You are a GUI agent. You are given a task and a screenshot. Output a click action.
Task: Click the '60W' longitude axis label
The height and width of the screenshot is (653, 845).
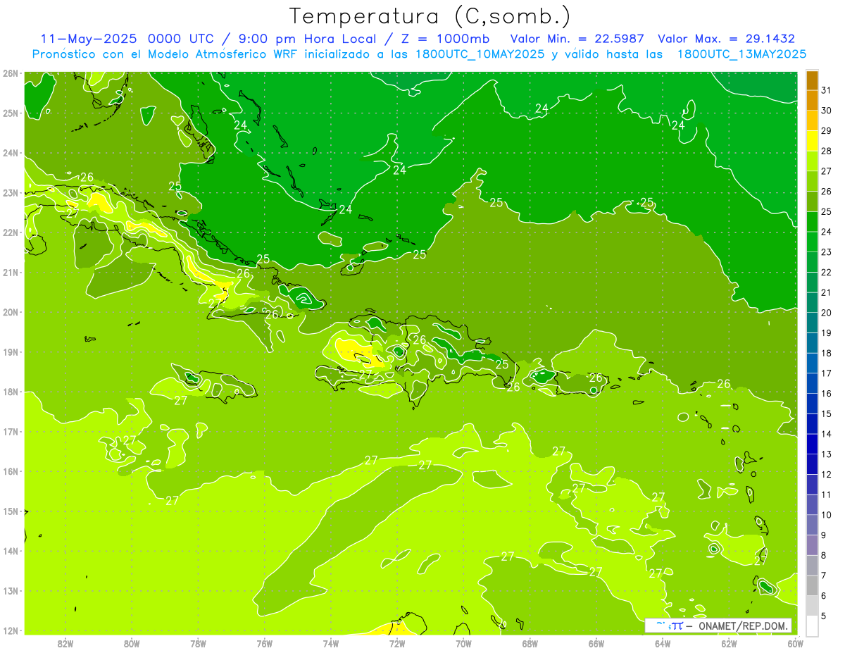796,643
